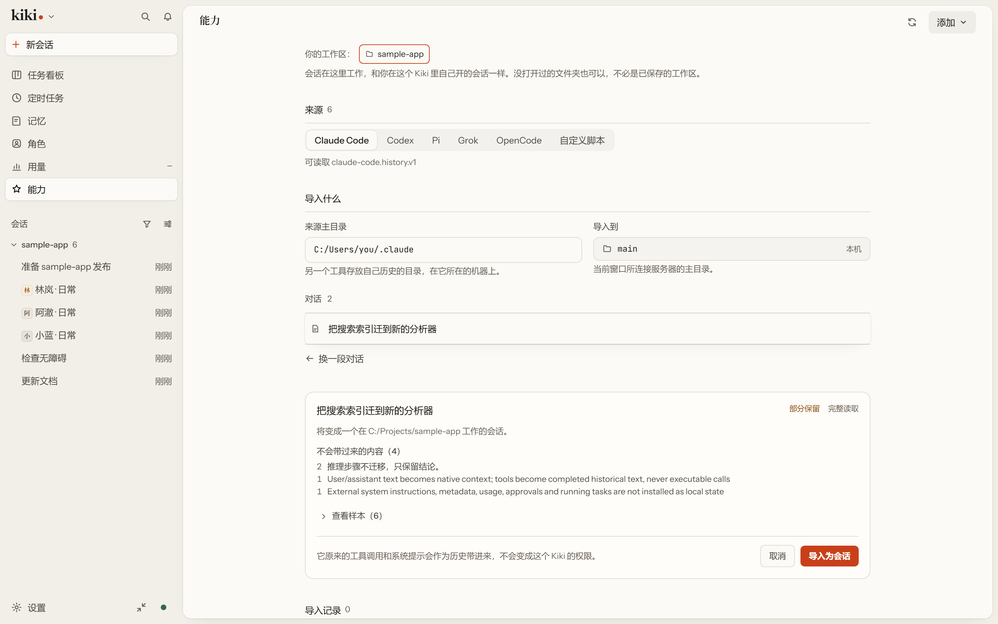Click the 导入为会话 button
Screen dimensions: 998x624
pos(829,556)
